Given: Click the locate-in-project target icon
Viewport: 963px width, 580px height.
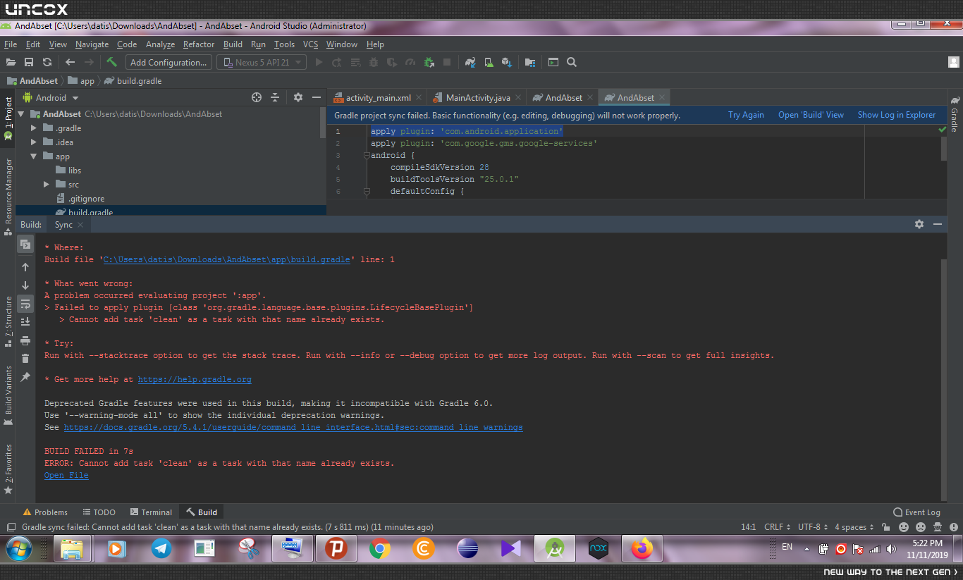Looking at the screenshot, I should [257, 97].
